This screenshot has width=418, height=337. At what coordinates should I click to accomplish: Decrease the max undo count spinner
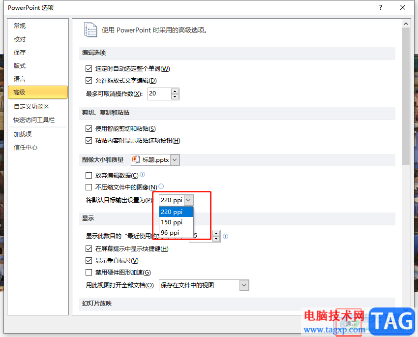[175, 96]
